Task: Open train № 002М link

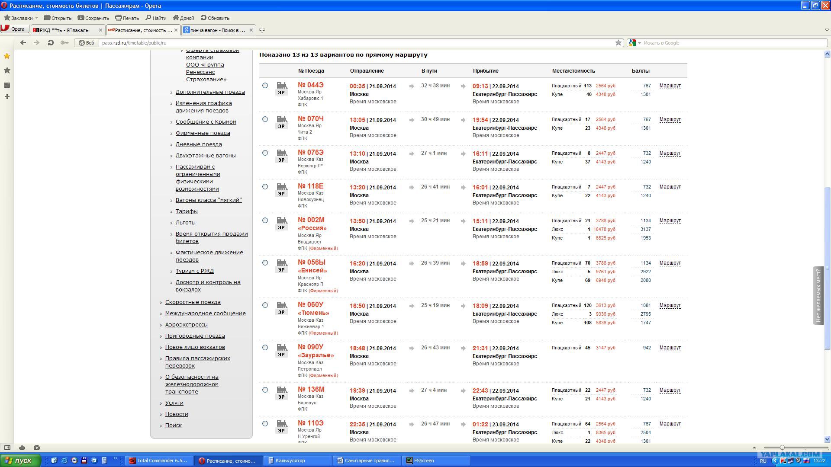Action: (x=311, y=220)
